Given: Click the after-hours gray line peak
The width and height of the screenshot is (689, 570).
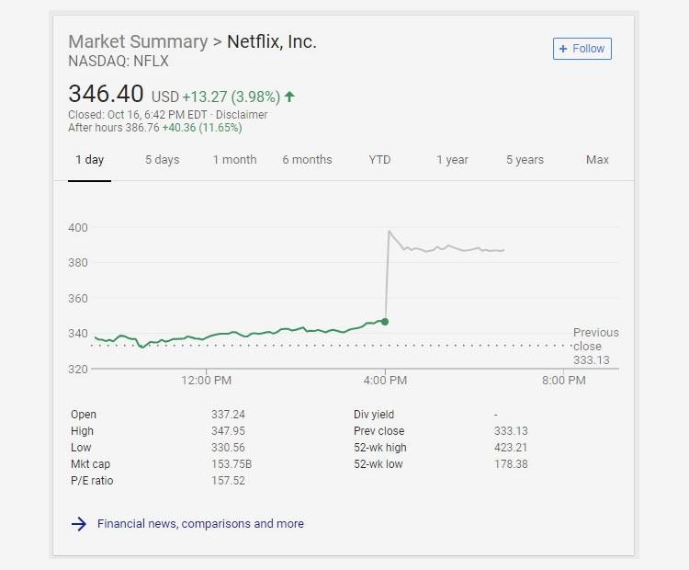Looking at the screenshot, I should coord(390,232).
